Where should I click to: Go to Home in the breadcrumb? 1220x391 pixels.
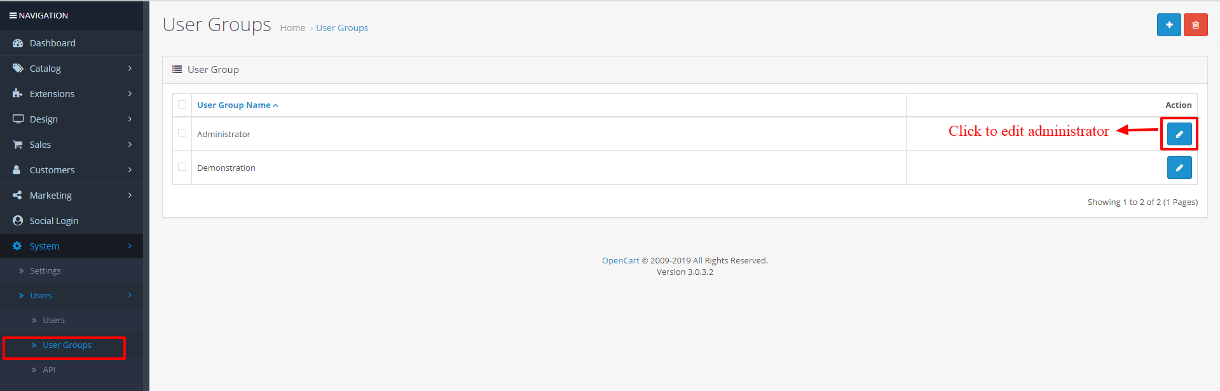292,28
